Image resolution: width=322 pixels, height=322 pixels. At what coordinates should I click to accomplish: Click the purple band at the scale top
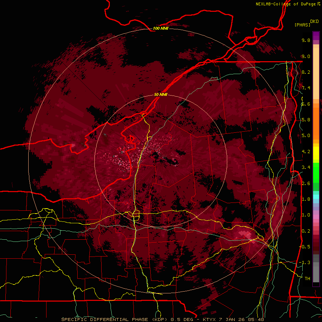[x=316, y=36]
